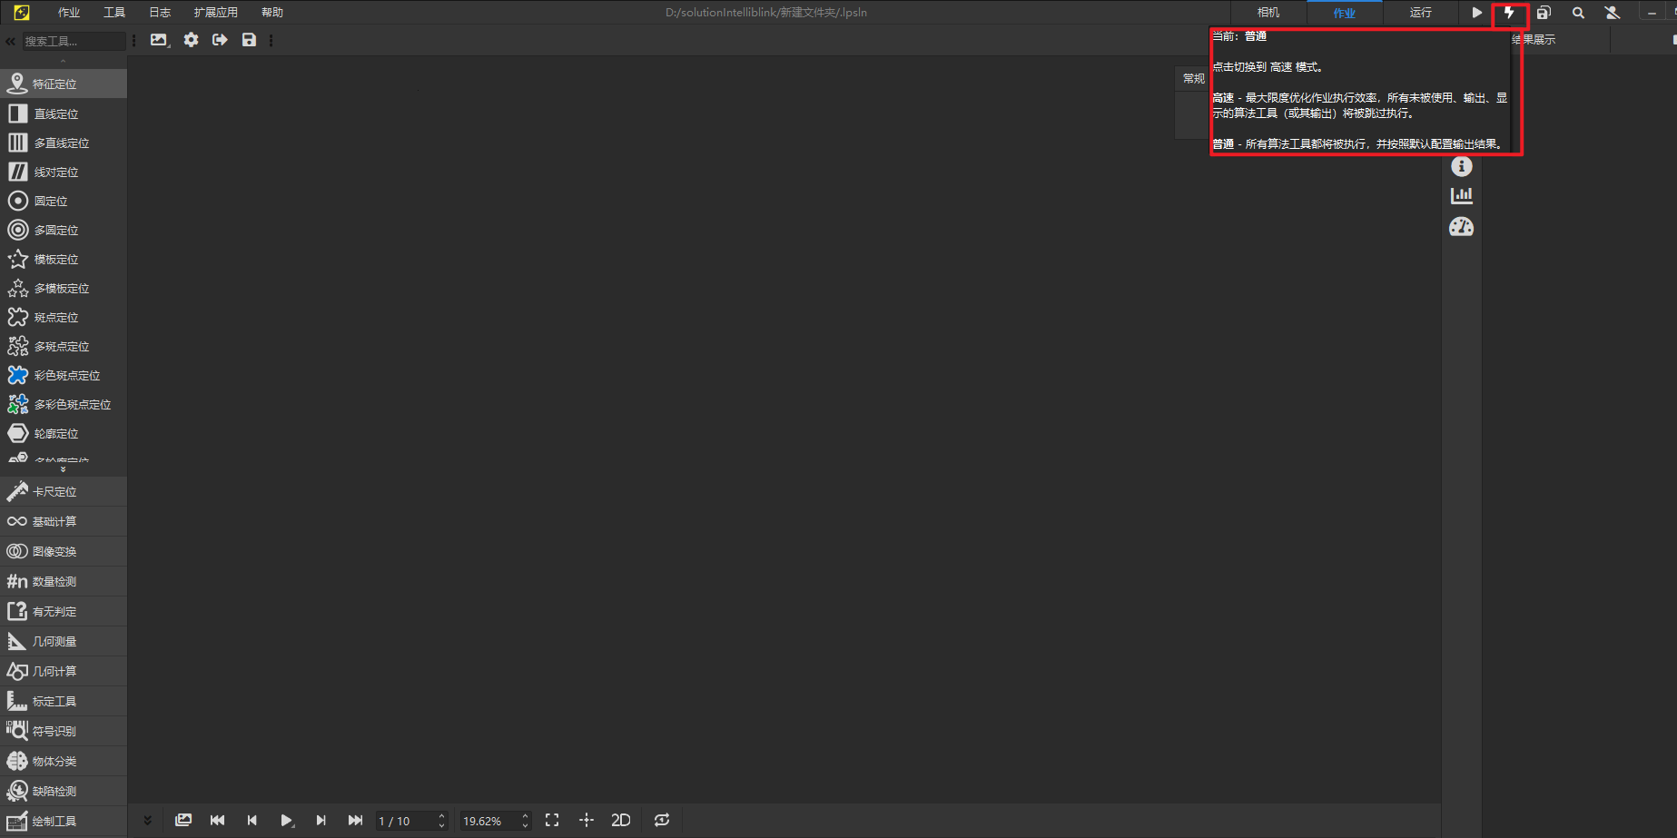Open the info panel icon
The image size is (1677, 838).
[x=1461, y=166]
